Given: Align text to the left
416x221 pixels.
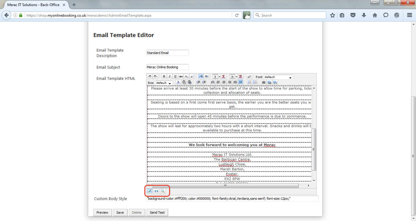Looking at the screenshot, I should pos(218,82).
